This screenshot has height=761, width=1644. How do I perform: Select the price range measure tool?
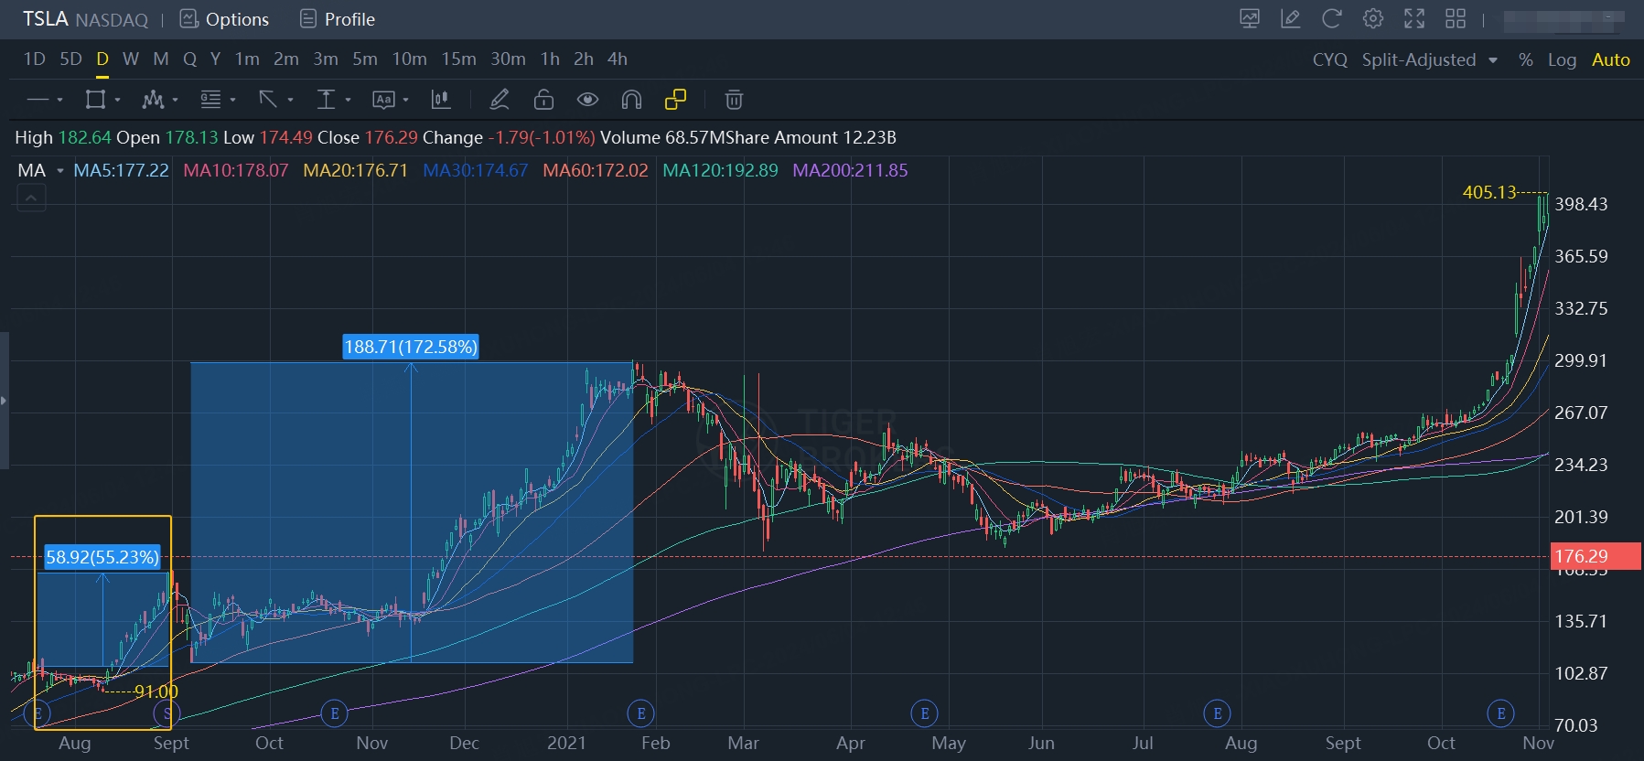326,100
